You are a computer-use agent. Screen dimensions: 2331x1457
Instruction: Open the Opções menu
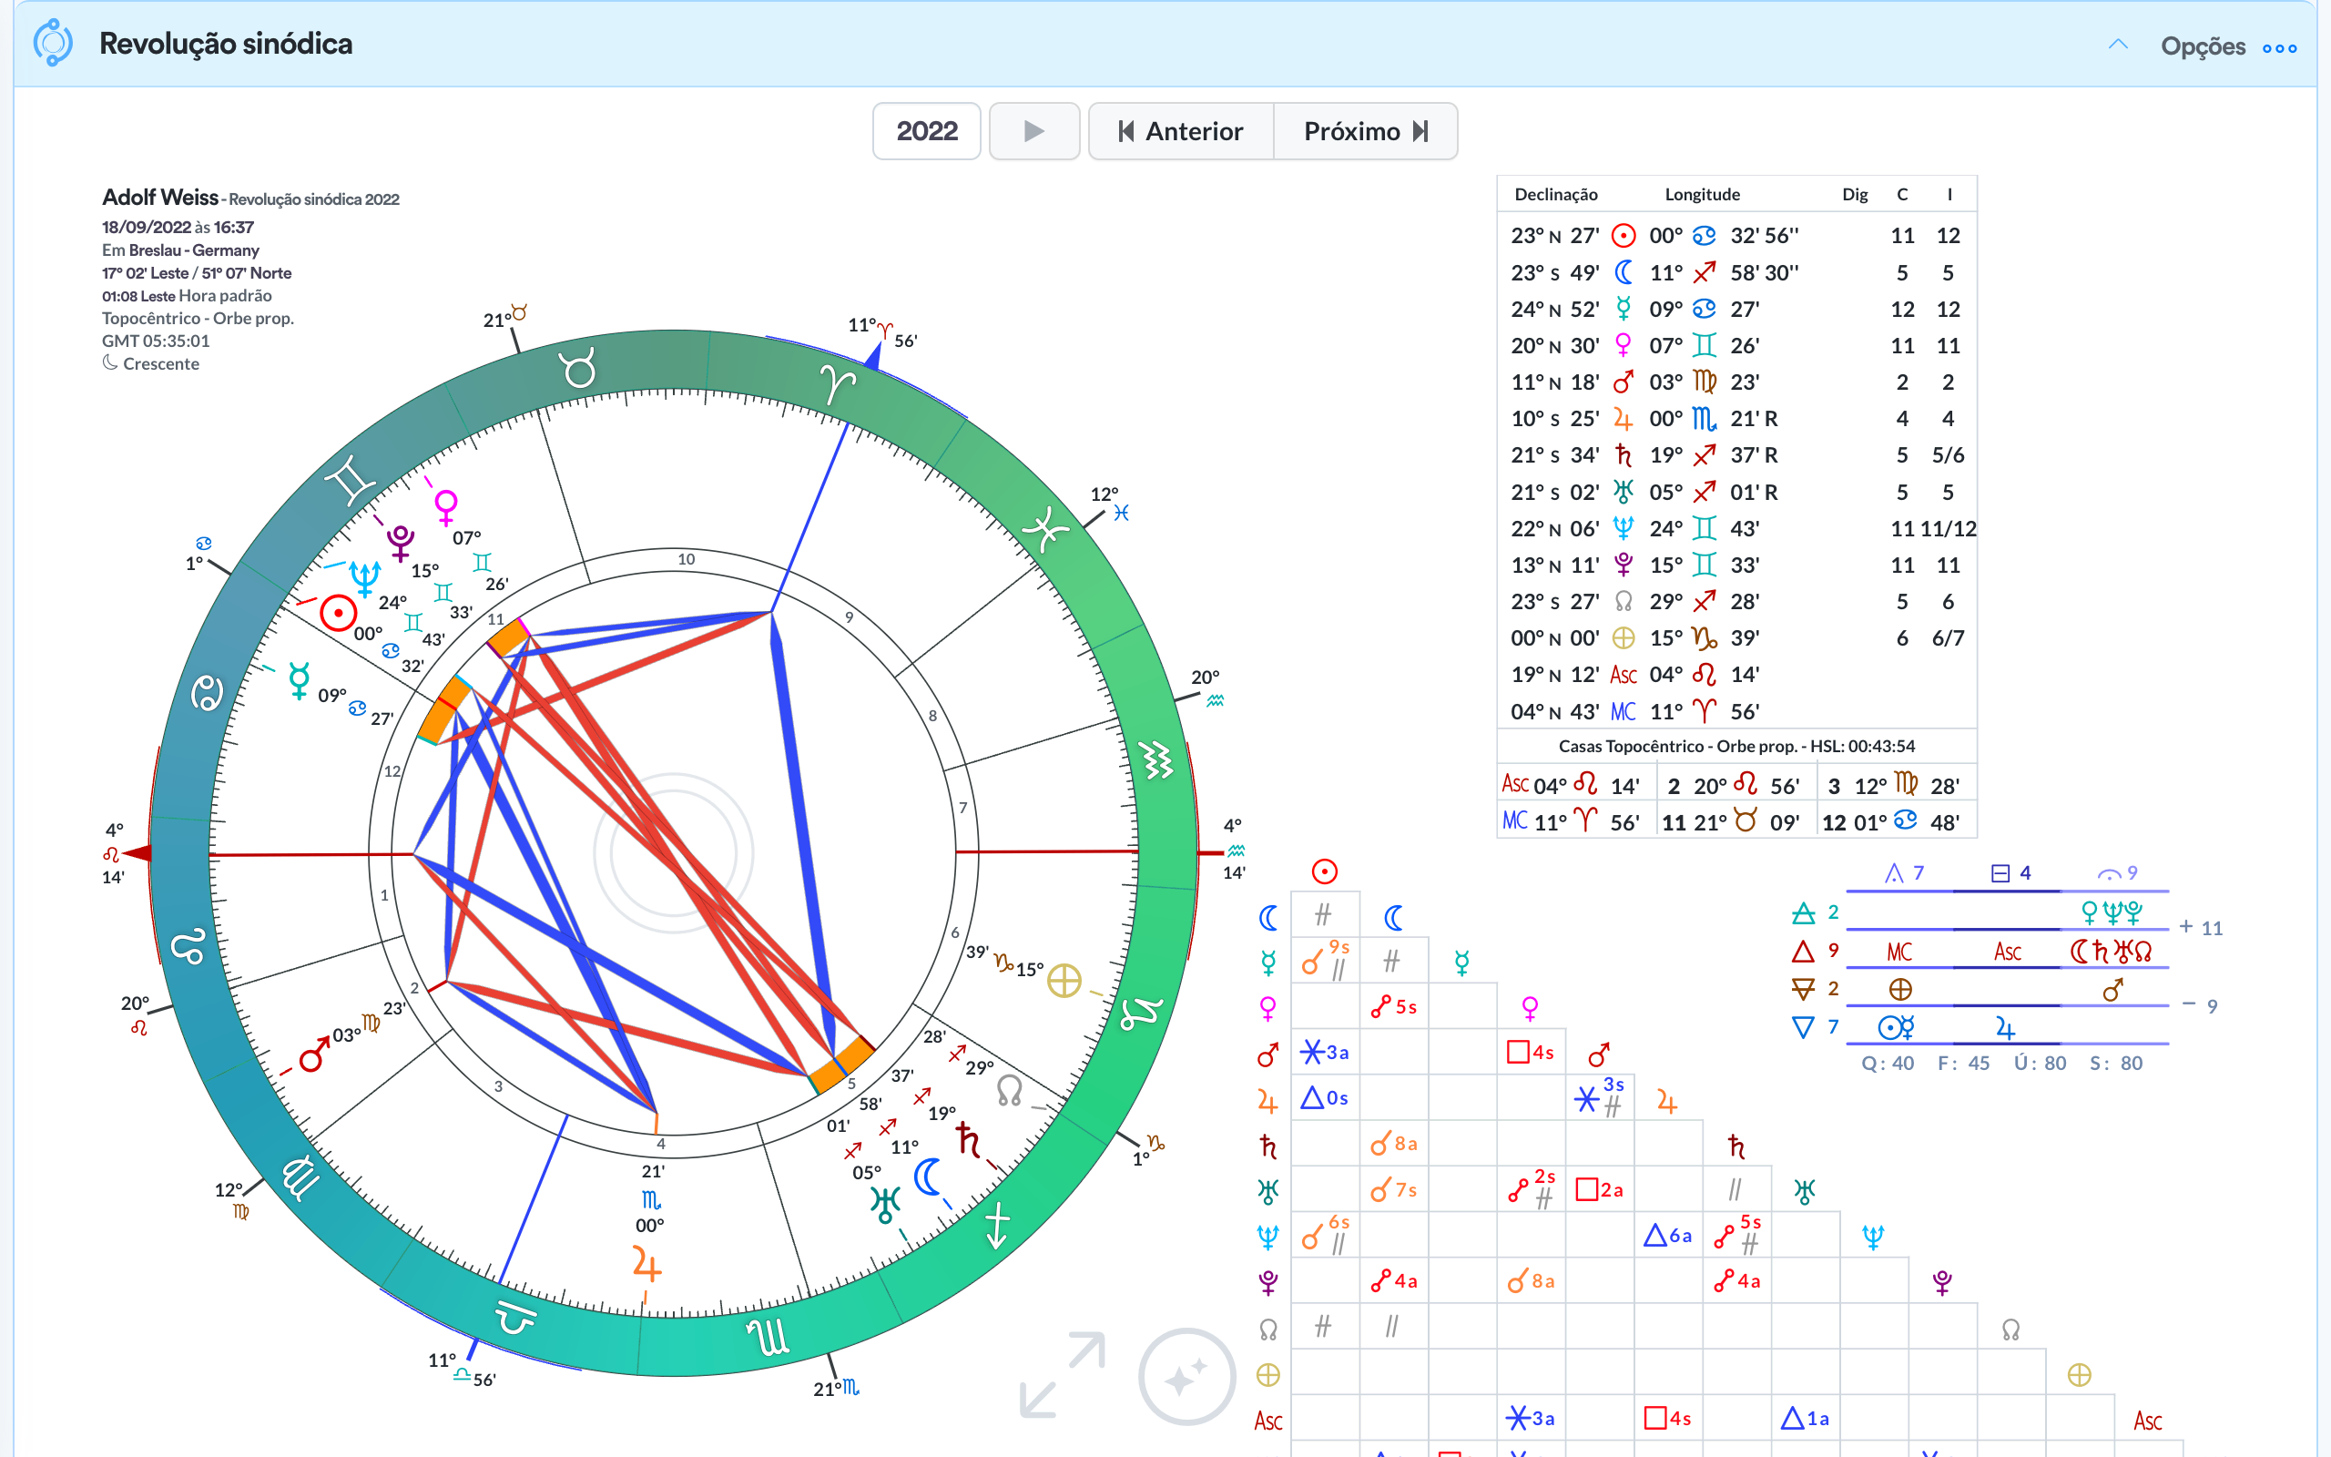[2202, 46]
